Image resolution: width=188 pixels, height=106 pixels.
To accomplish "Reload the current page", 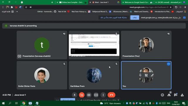I will coord(176,7).
